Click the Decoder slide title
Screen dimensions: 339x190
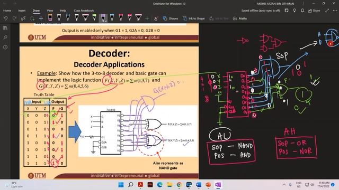tap(109, 53)
